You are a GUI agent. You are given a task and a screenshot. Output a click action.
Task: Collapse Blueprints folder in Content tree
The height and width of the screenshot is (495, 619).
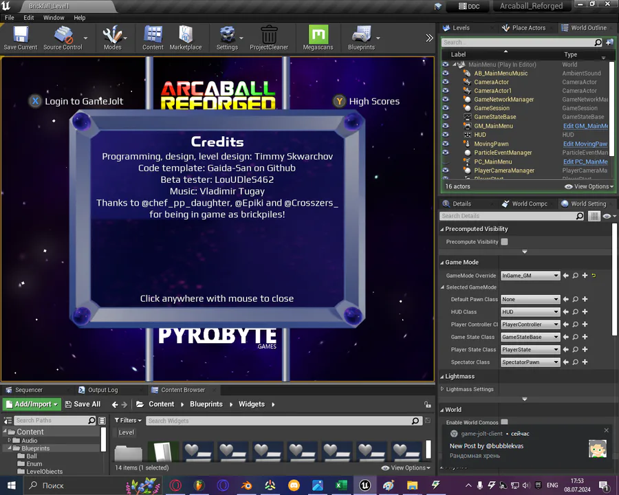click(10, 448)
